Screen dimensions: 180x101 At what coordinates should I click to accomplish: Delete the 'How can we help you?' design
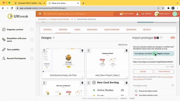82,83
